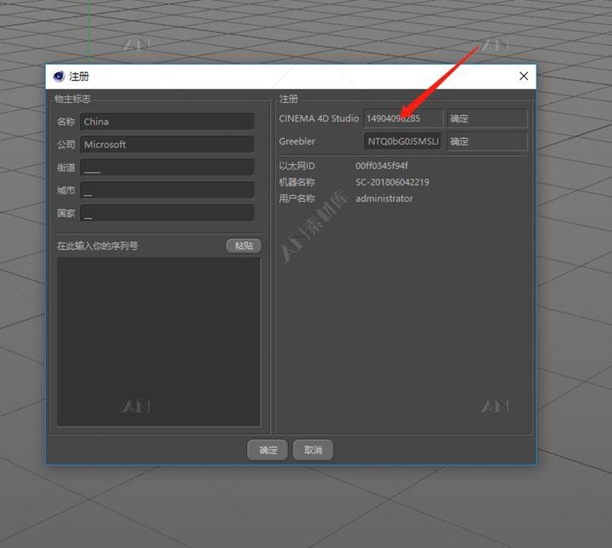Image resolution: width=612 pixels, height=548 pixels.
Task: Click the CINEMA 4D Studio label
Action: (x=318, y=118)
